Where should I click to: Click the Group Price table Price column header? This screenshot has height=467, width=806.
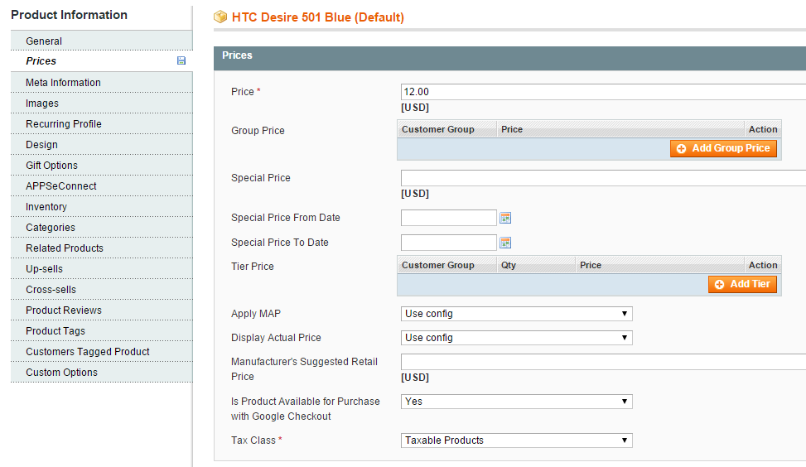pyautogui.click(x=620, y=129)
